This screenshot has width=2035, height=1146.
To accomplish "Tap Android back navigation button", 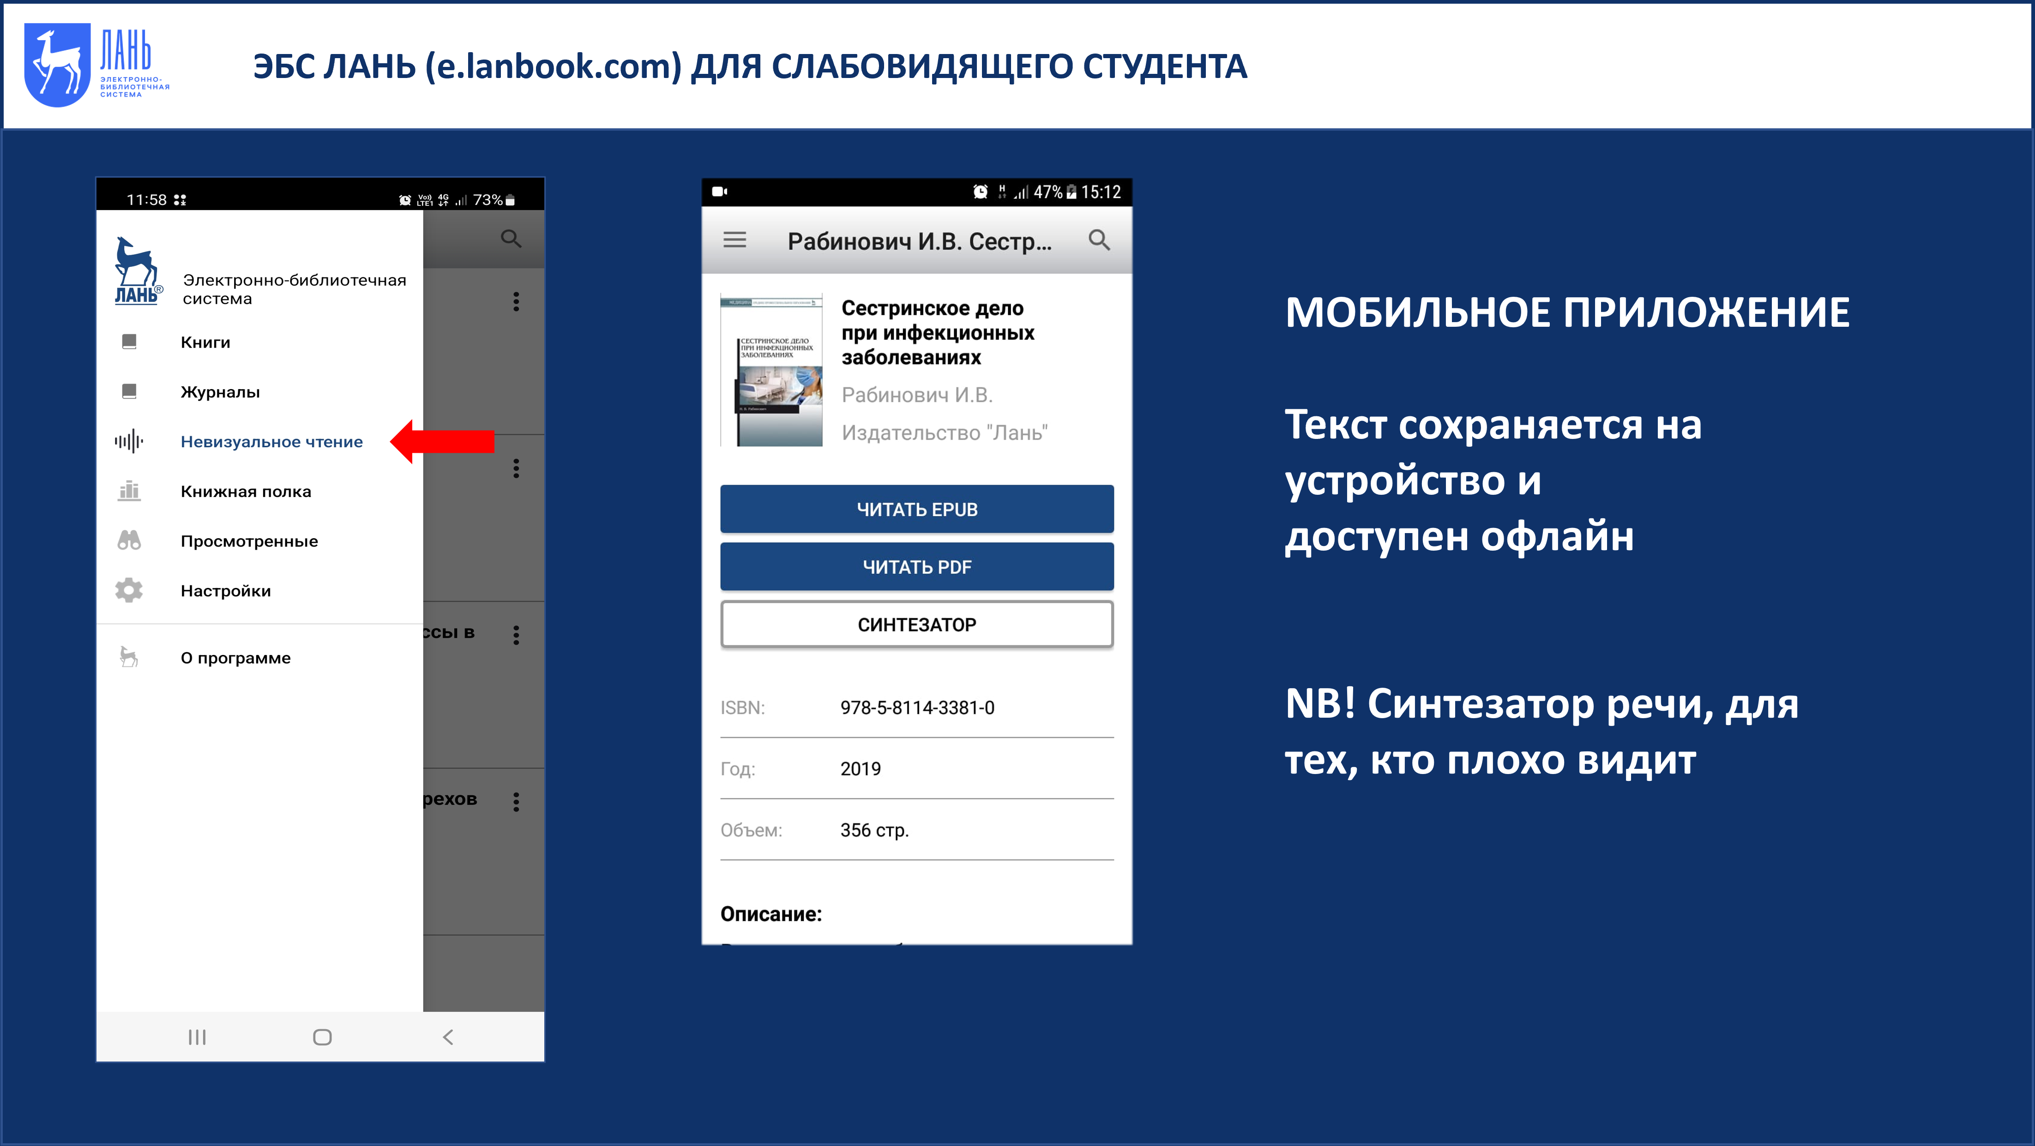I will pos(448,1037).
